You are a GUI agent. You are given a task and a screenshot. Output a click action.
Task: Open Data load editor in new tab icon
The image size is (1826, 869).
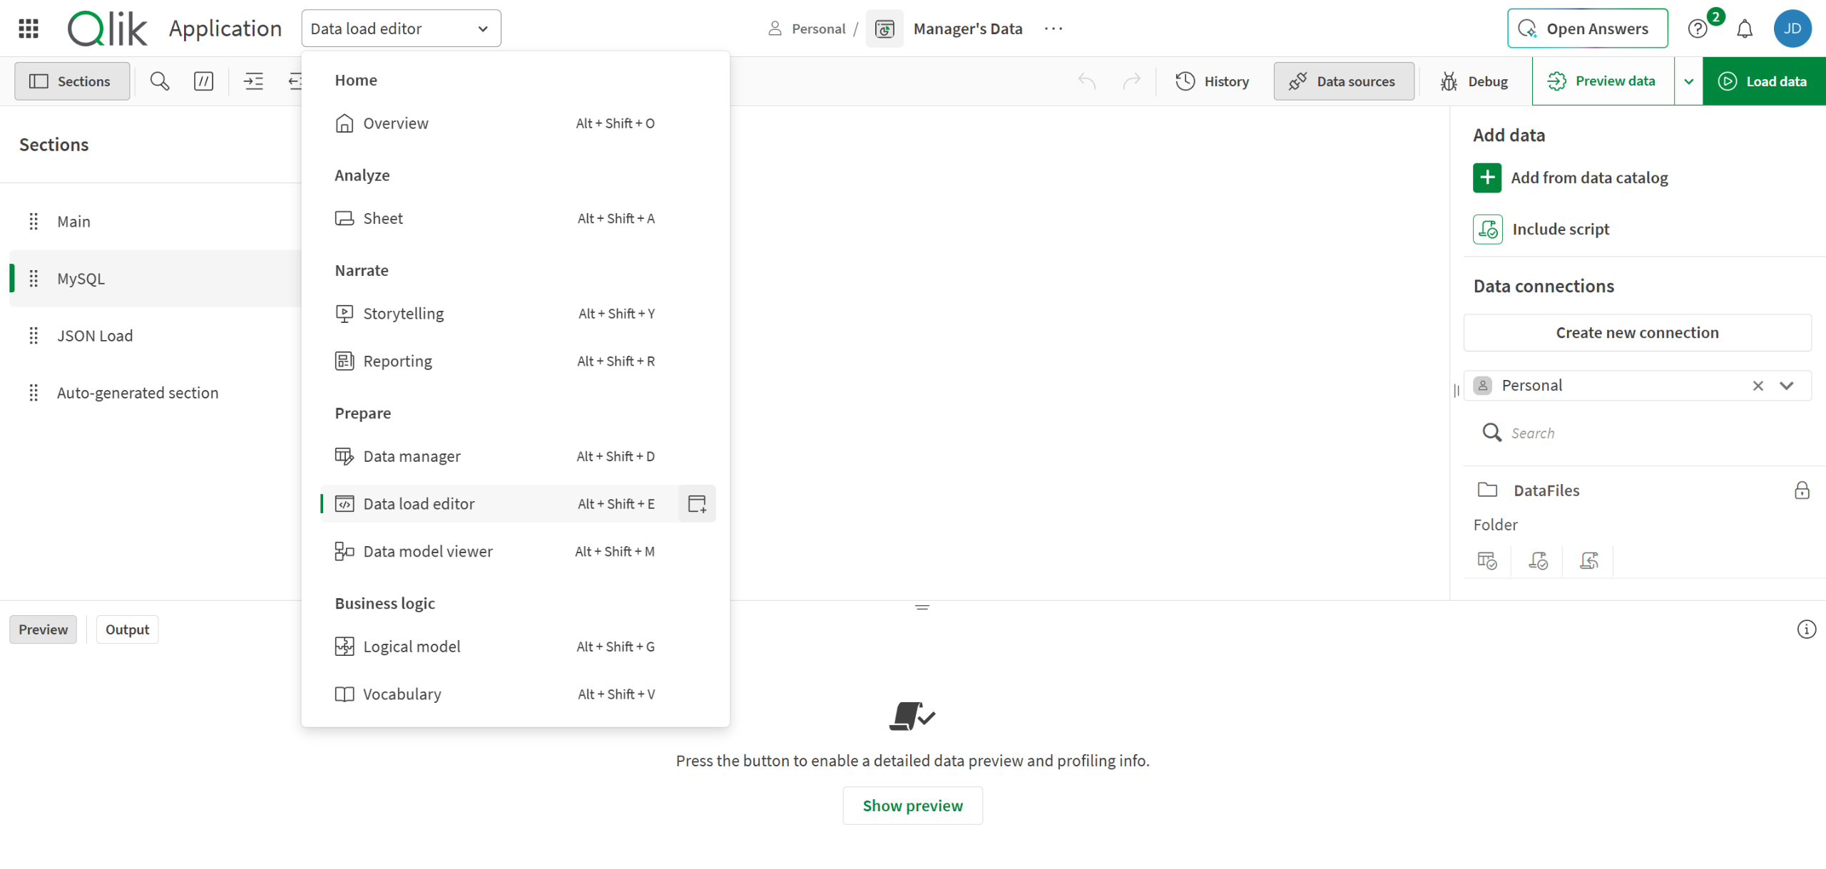point(697,504)
